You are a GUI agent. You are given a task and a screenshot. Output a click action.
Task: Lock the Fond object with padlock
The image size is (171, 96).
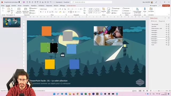pyautogui.click(x=169, y=45)
